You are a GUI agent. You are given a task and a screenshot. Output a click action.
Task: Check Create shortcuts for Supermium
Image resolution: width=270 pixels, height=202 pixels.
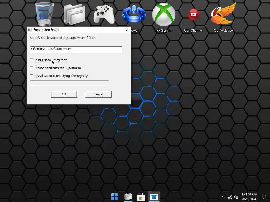(x=31, y=68)
